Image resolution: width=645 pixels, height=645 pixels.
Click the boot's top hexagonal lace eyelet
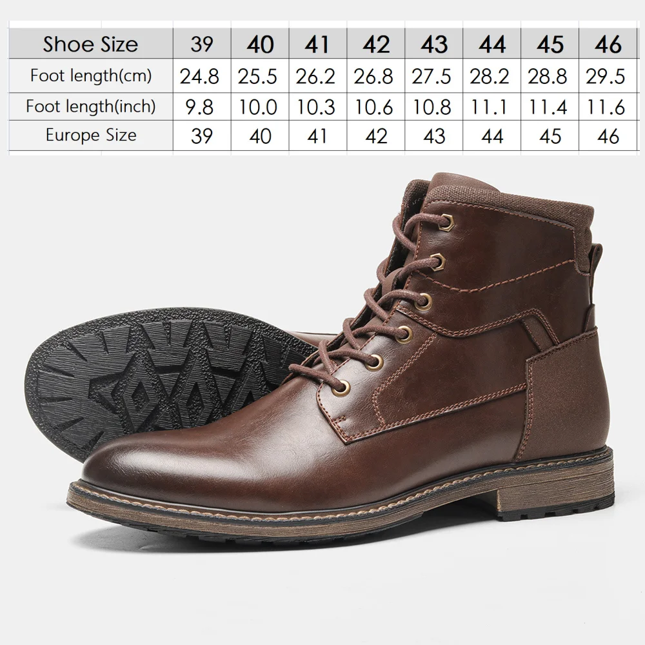tap(446, 223)
